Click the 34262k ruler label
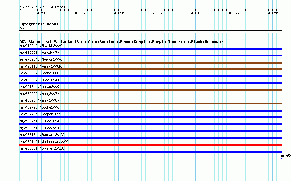Viewport: 291px width, 181px height. pyautogui.click(x=156, y=13)
